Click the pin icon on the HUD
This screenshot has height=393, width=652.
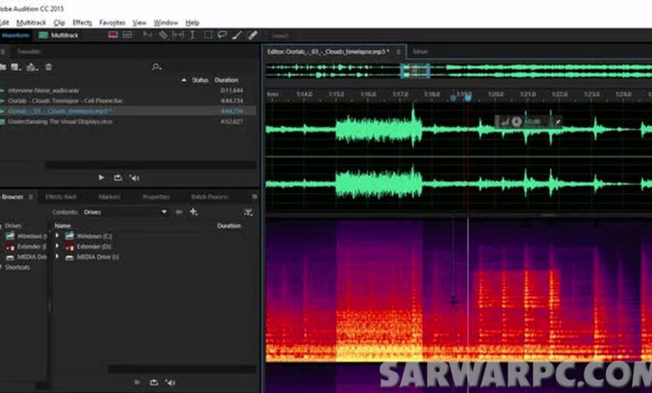558,122
